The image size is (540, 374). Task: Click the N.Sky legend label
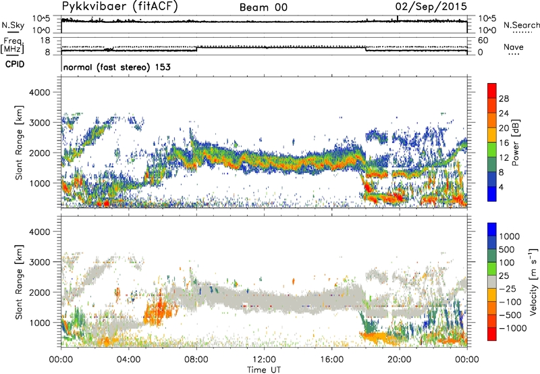coord(13,25)
